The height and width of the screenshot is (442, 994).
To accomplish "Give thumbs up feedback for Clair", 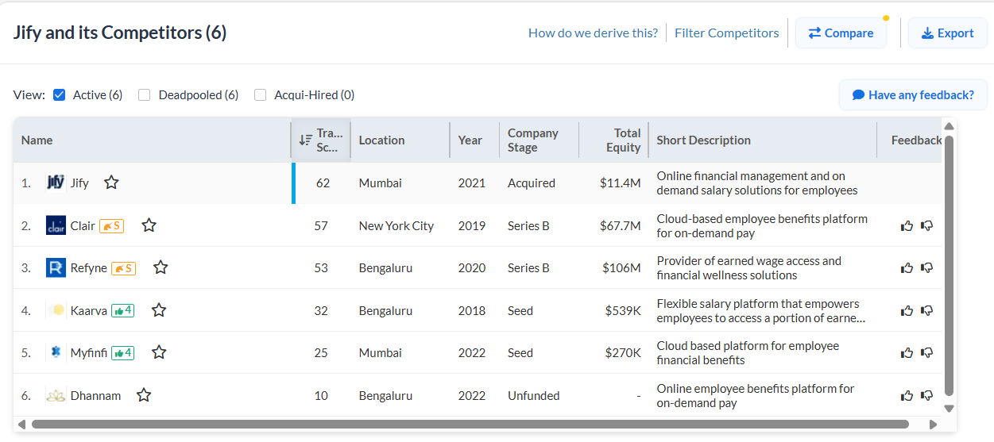I will [907, 225].
